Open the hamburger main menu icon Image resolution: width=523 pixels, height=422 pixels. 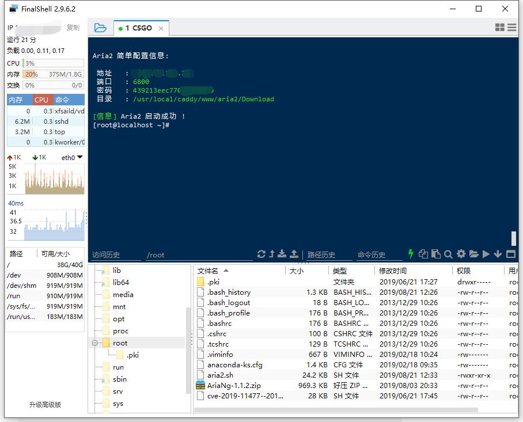tap(511, 27)
